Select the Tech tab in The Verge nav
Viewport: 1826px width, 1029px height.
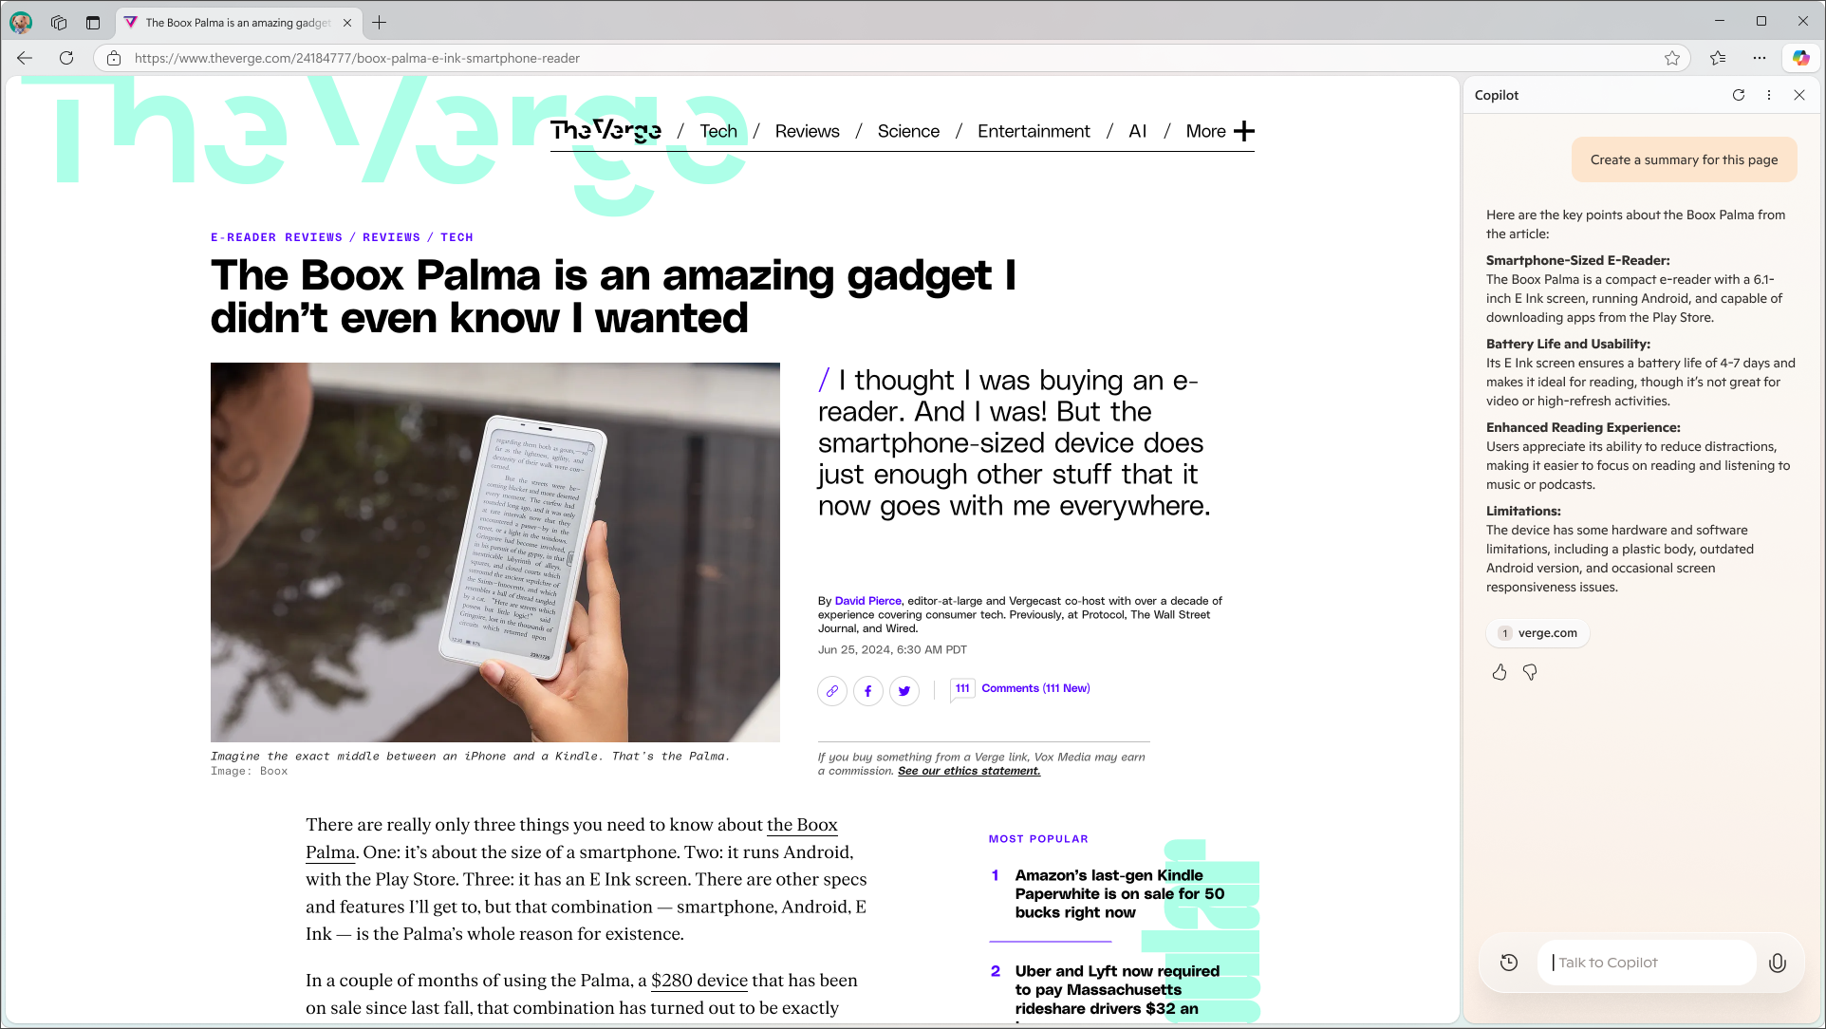(718, 130)
